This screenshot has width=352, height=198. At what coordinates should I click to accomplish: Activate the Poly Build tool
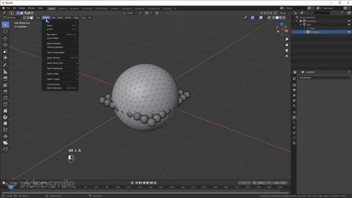tap(5, 111)
